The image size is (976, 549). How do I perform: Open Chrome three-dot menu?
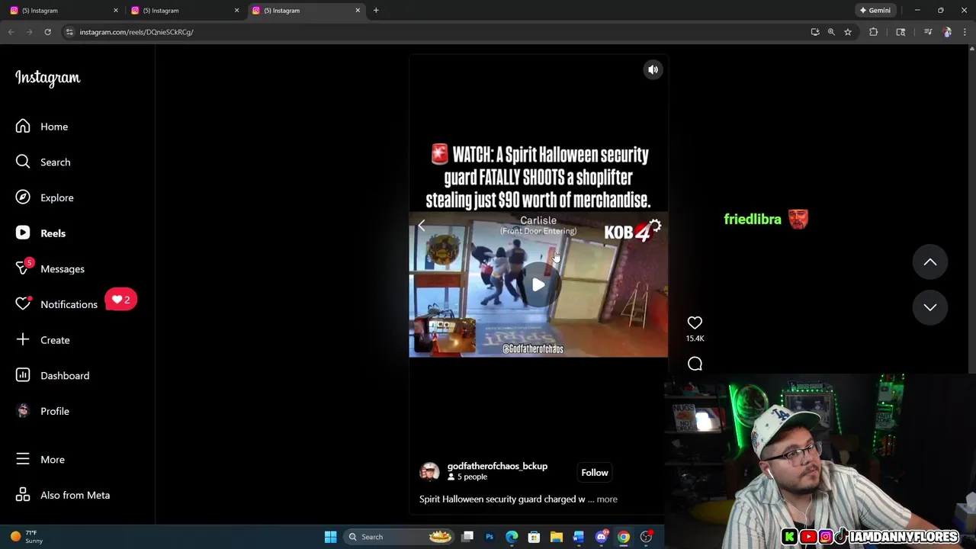(965, 32)
